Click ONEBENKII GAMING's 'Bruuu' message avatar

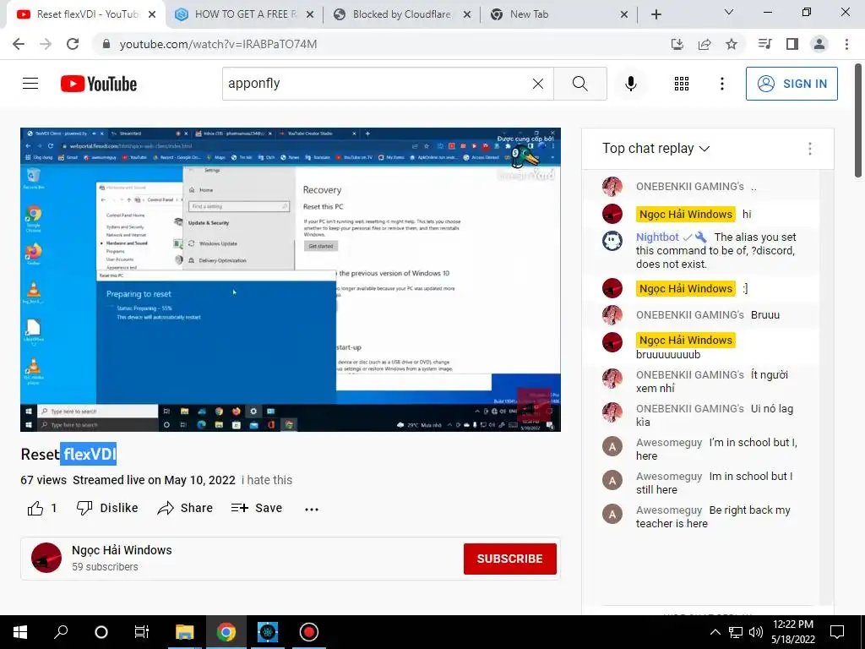612,315
